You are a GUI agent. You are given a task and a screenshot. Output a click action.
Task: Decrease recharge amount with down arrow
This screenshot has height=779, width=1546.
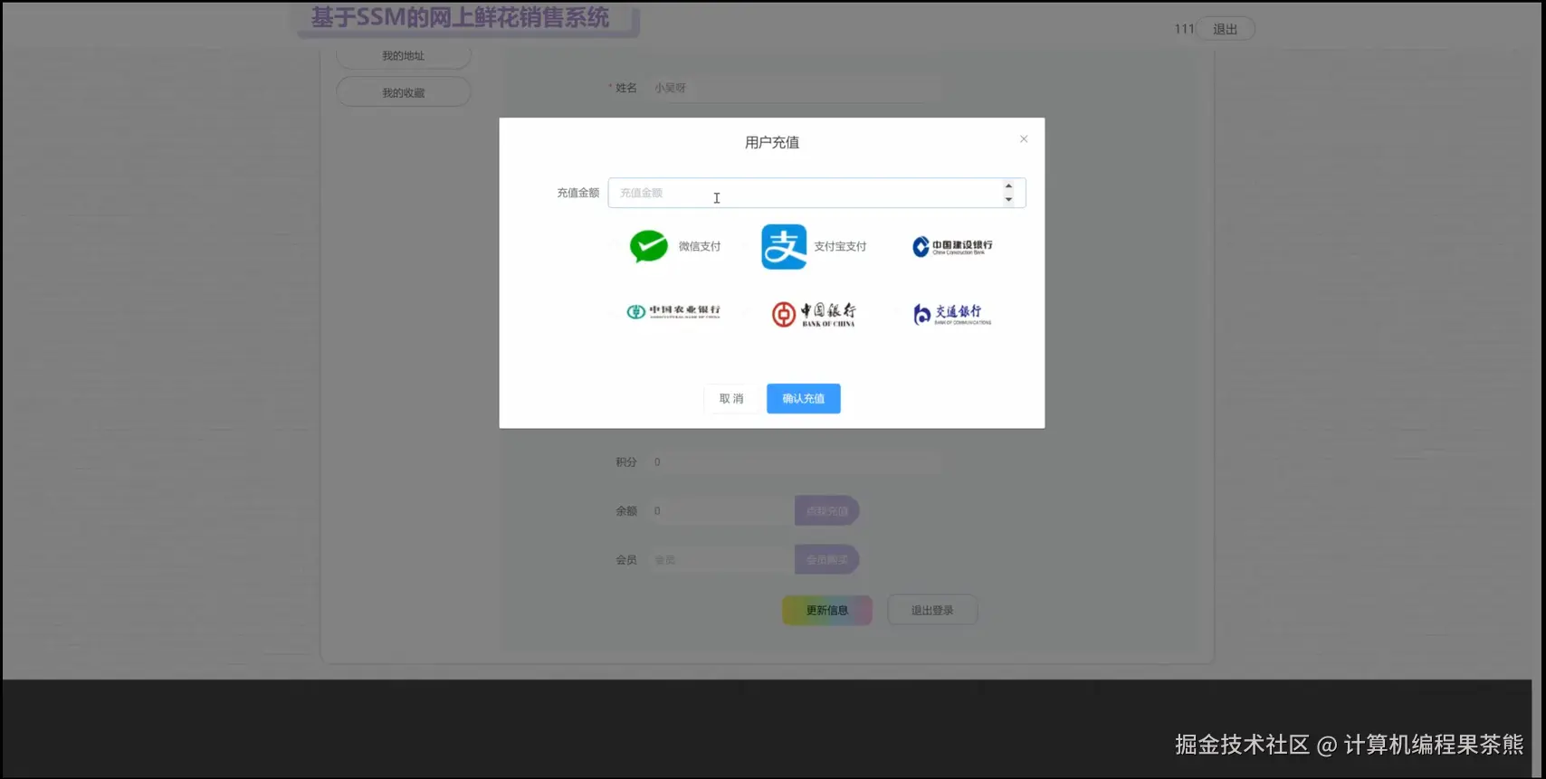click(1008, 199)
